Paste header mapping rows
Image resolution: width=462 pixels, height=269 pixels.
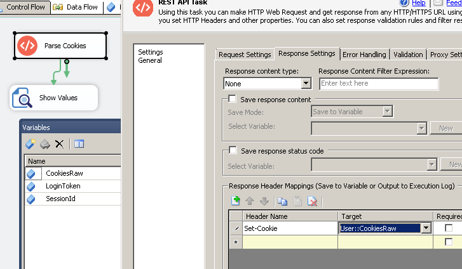[297, 201]
